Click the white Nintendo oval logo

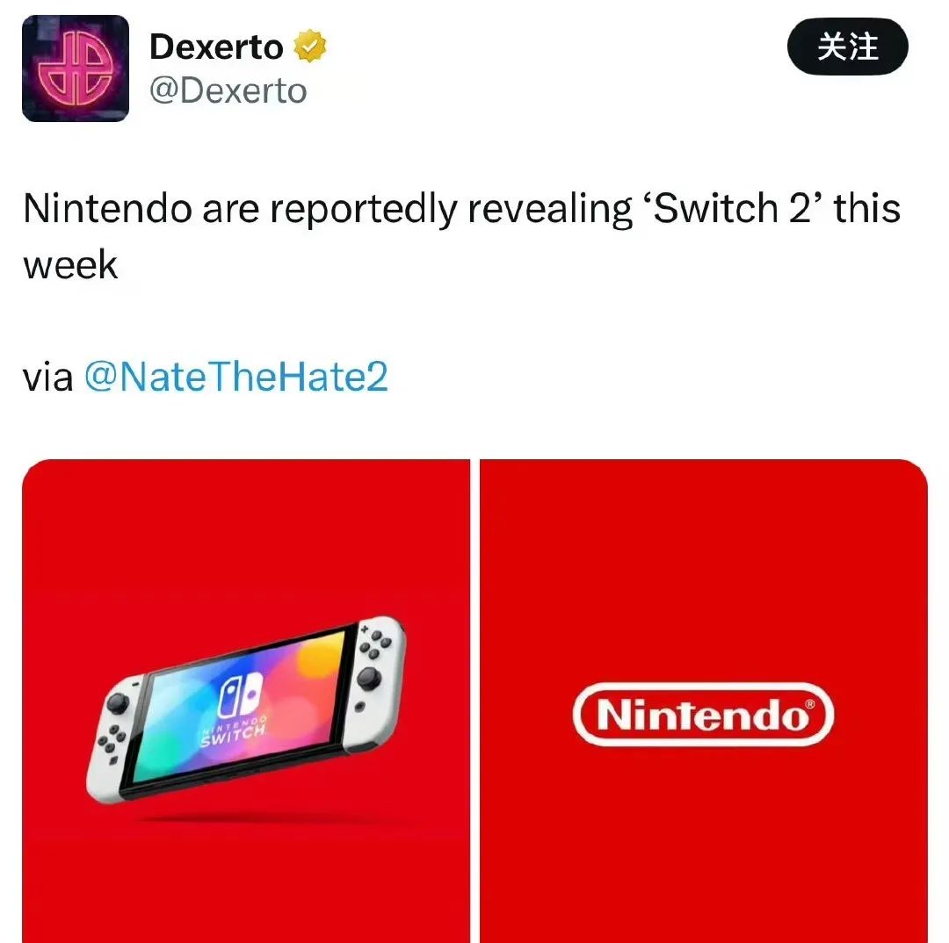click(x=703, y=715)
